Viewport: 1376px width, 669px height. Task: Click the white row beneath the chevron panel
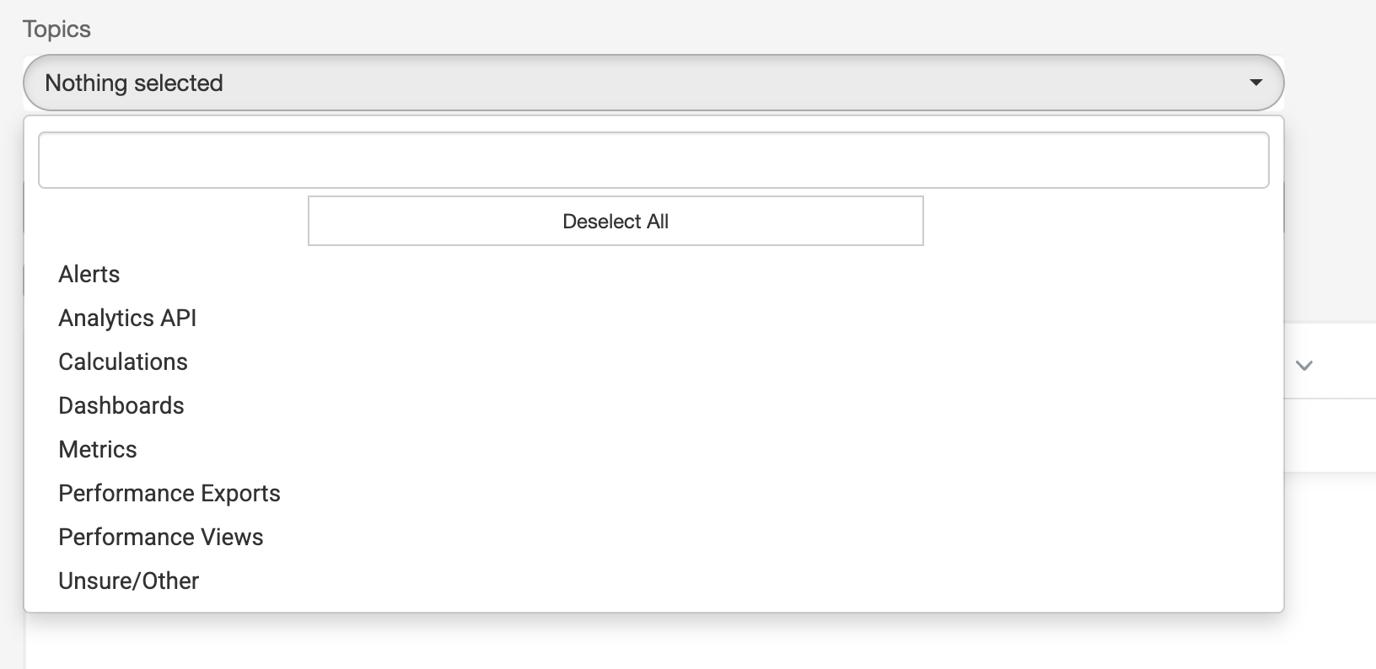(x=1330, y=435)
